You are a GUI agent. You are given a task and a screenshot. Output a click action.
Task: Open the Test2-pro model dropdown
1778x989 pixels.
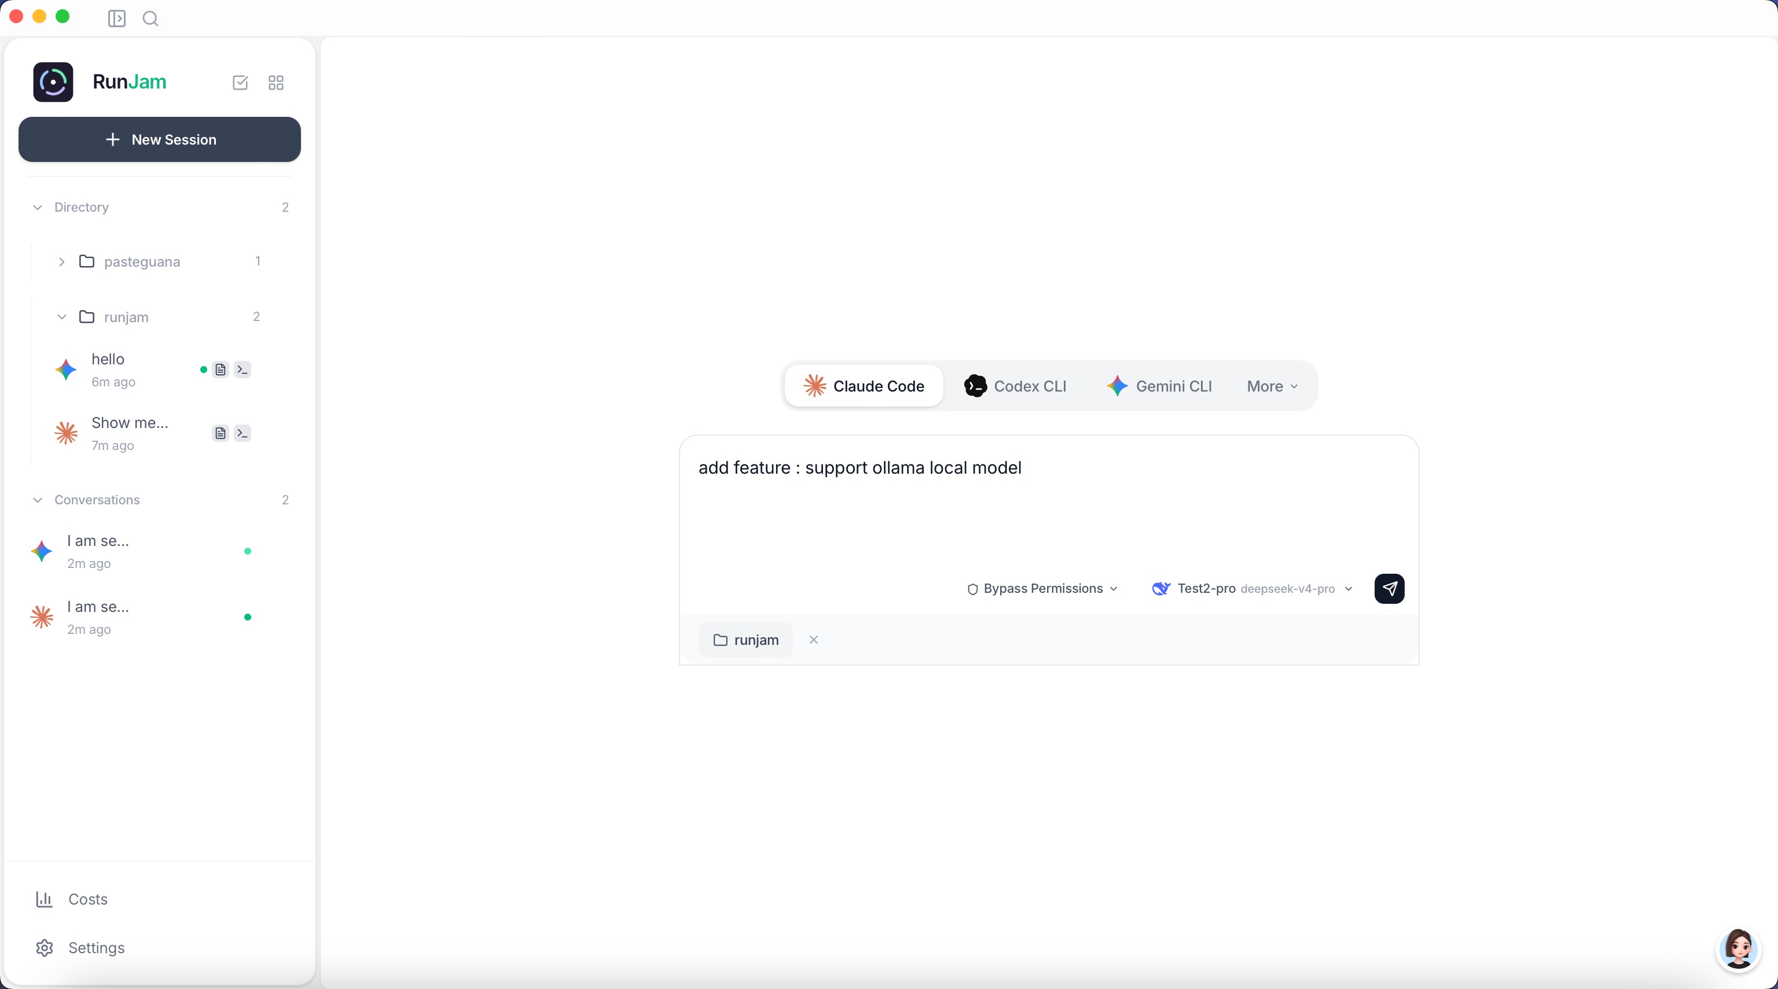coord(1252,588)
